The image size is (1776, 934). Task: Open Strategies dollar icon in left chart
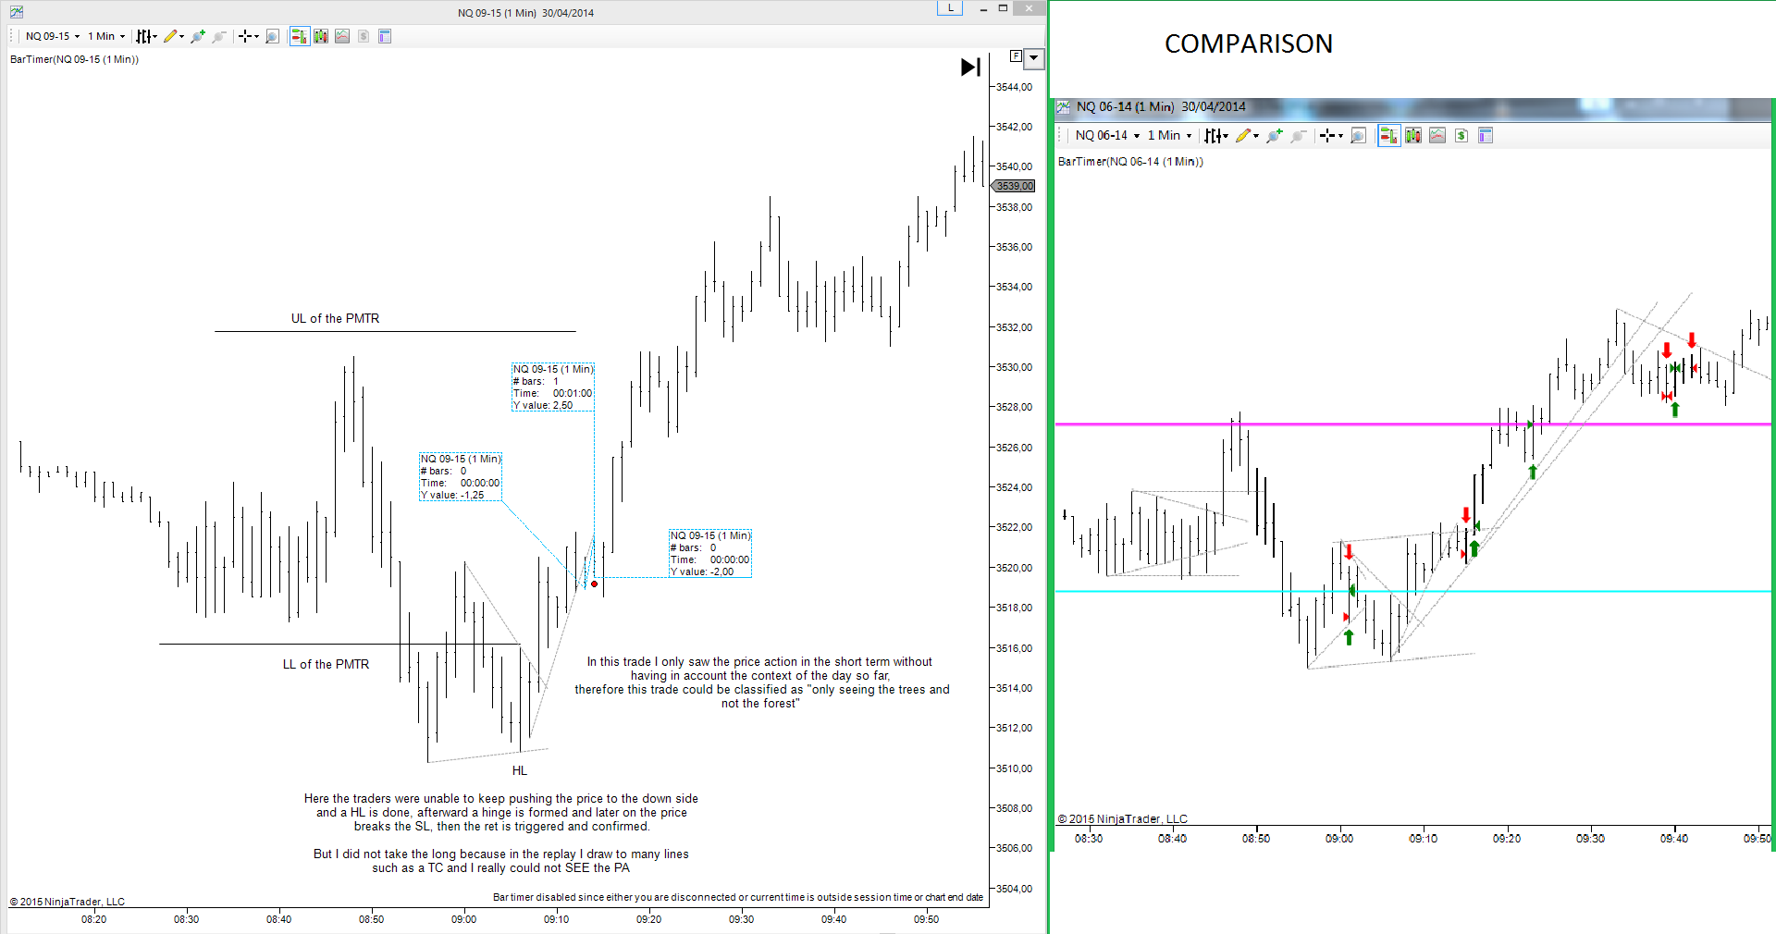pos(364,36)
